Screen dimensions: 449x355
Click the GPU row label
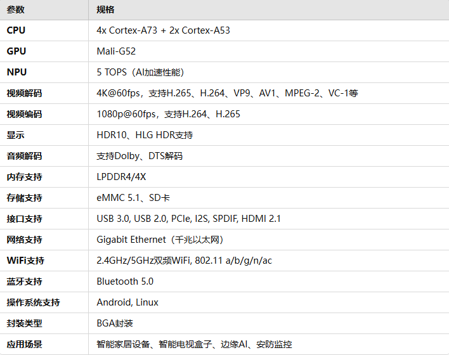click(16, 51)
